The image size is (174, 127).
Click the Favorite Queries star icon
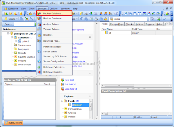(15, 57)
